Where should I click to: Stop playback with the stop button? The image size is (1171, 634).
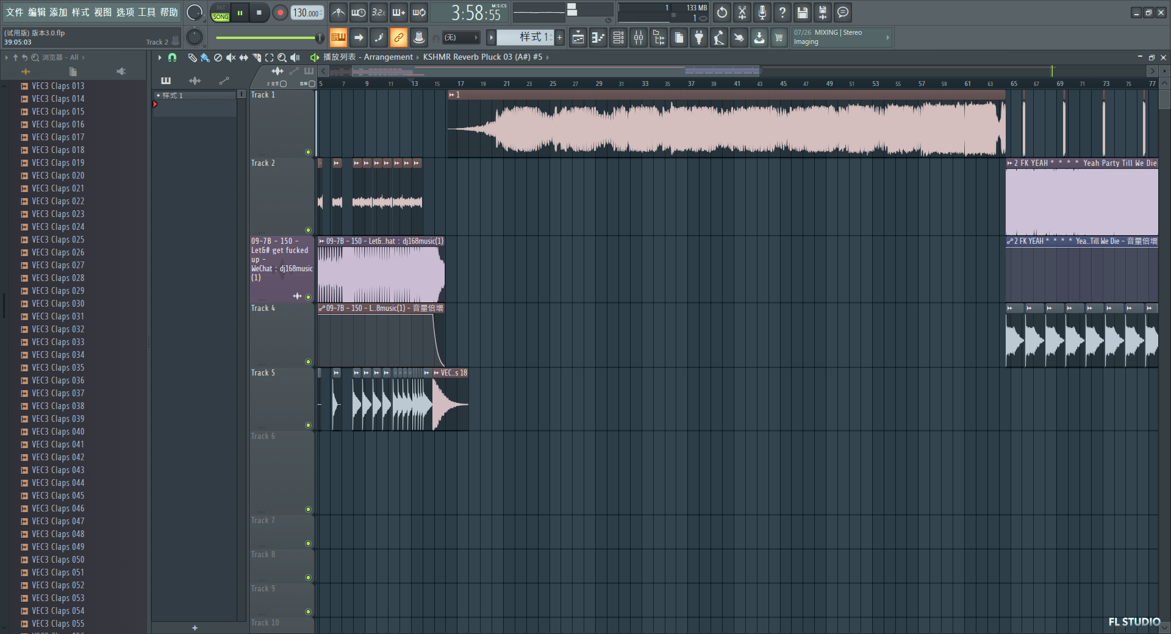click(259, 13)
